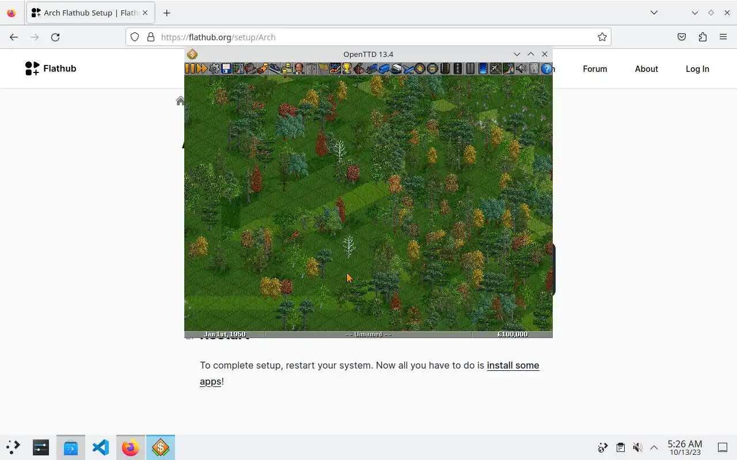
Task: Open the tracking protection shield icon
Action: [x=135, y=37]
